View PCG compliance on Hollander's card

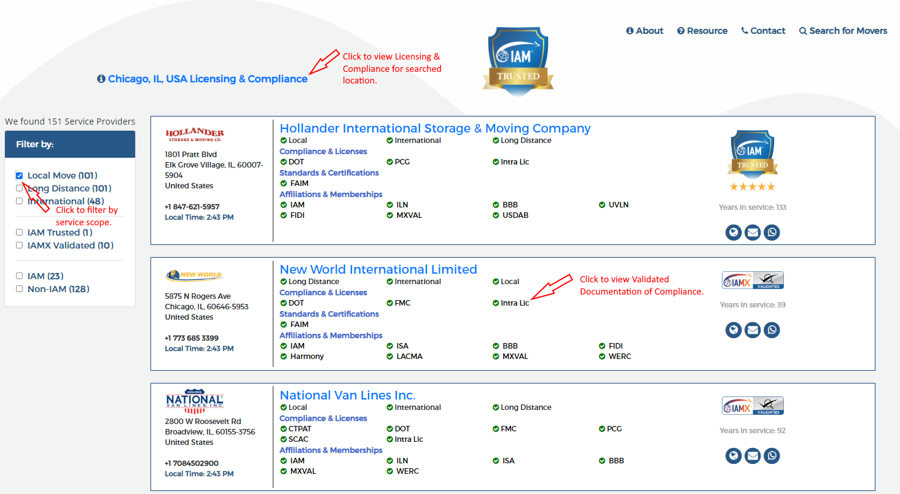pyautogui.click(x=402, y=162)
